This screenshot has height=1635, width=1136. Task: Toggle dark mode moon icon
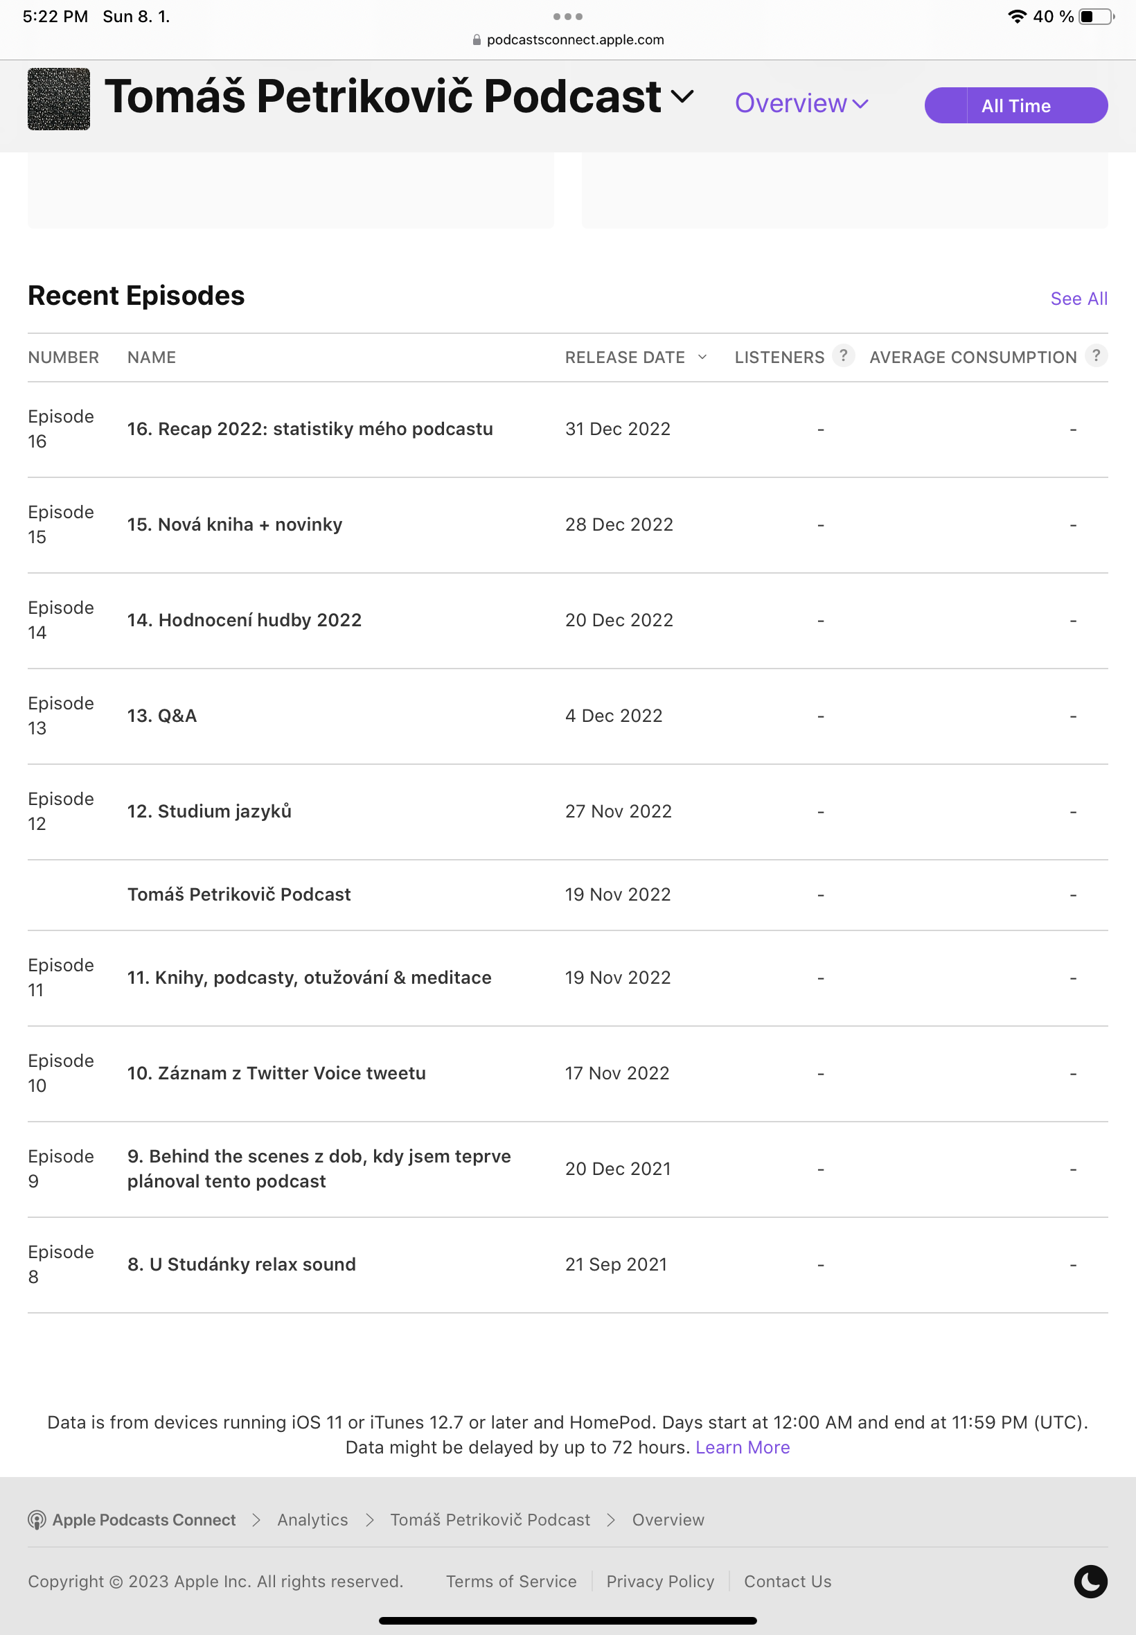point(1090,1581)
